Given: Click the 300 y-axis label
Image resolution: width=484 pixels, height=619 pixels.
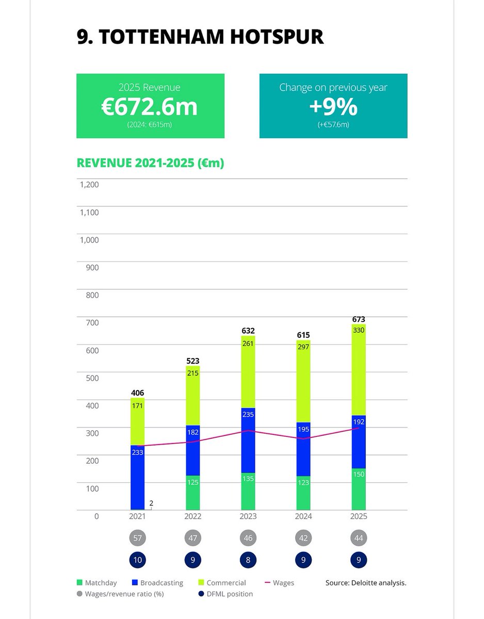Looking at the screenshot, I should (92, 433).
